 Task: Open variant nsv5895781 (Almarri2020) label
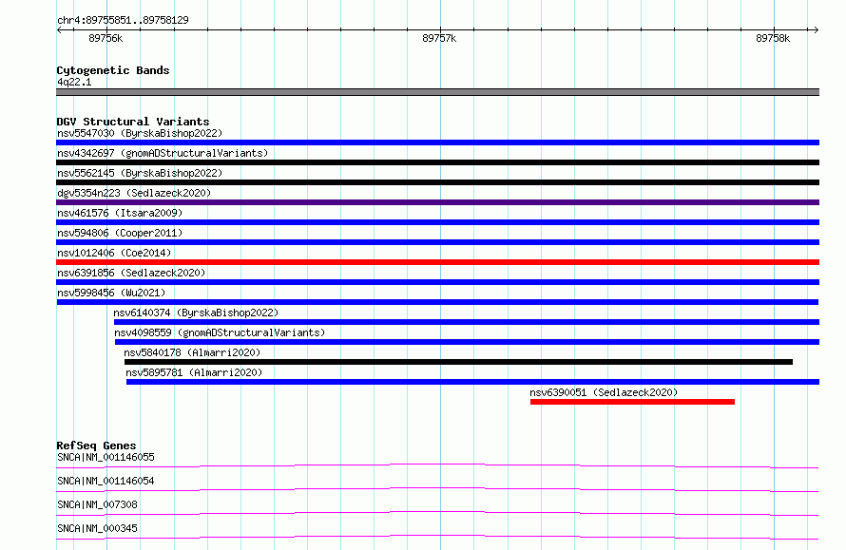point(194,372)
